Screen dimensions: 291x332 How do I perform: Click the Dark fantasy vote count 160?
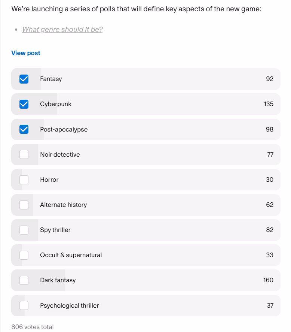[x=268, y=280]
